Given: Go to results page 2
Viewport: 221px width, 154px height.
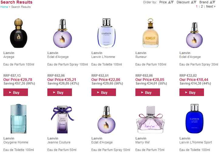Looking at the screenshot, I should pos(202,6).
